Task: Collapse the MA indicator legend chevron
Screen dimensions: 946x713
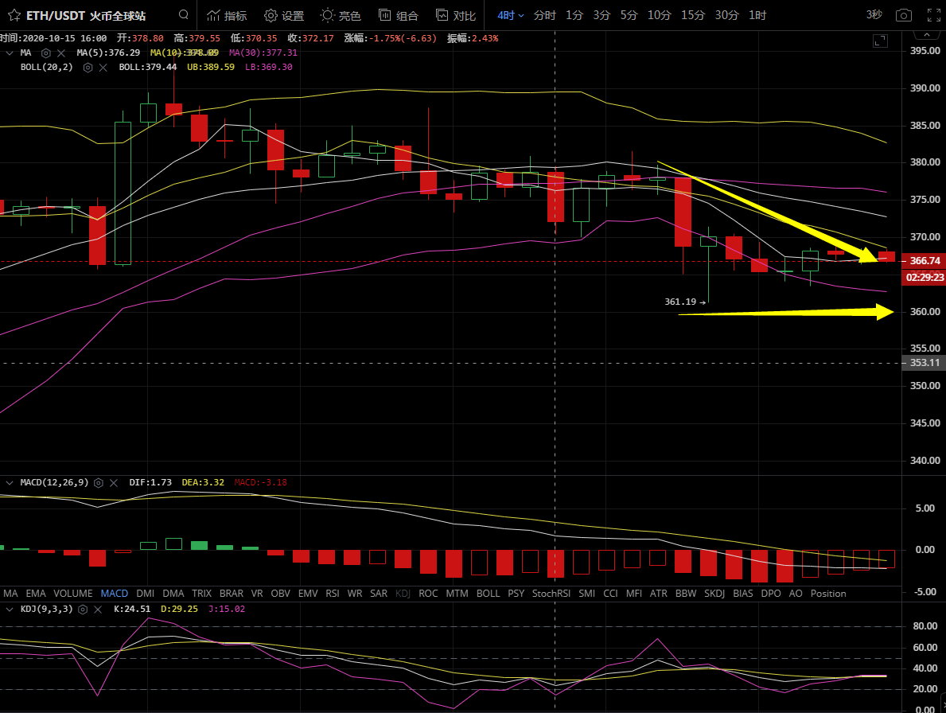Action: point(9,53)
